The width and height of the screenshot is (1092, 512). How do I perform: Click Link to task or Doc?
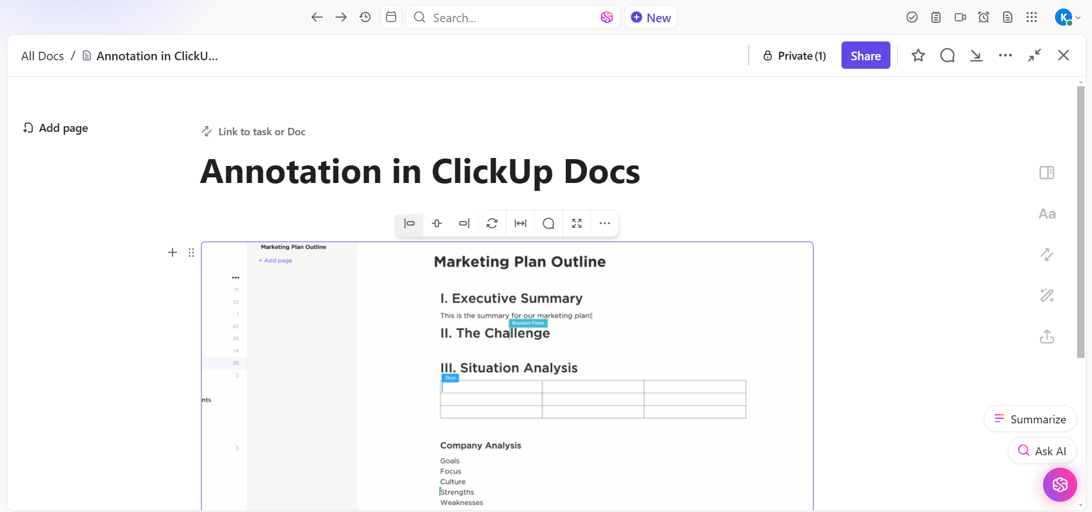coord(253,132)
